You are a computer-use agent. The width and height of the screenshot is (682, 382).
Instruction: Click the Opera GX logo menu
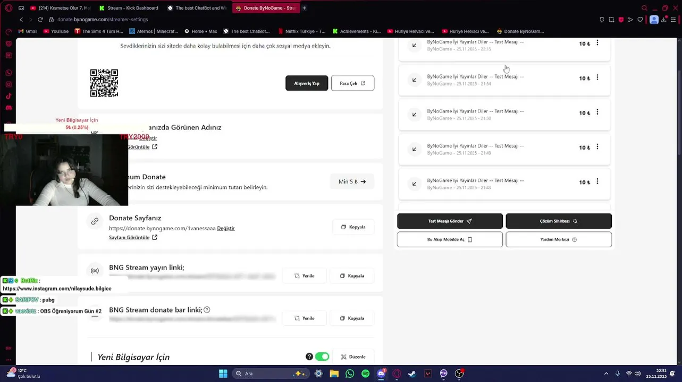tap(9, 8)
